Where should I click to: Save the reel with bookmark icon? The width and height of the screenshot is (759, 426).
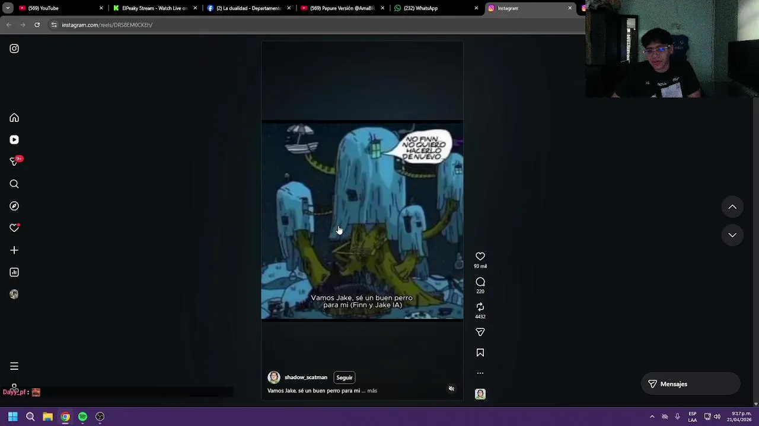click(480, 353)
